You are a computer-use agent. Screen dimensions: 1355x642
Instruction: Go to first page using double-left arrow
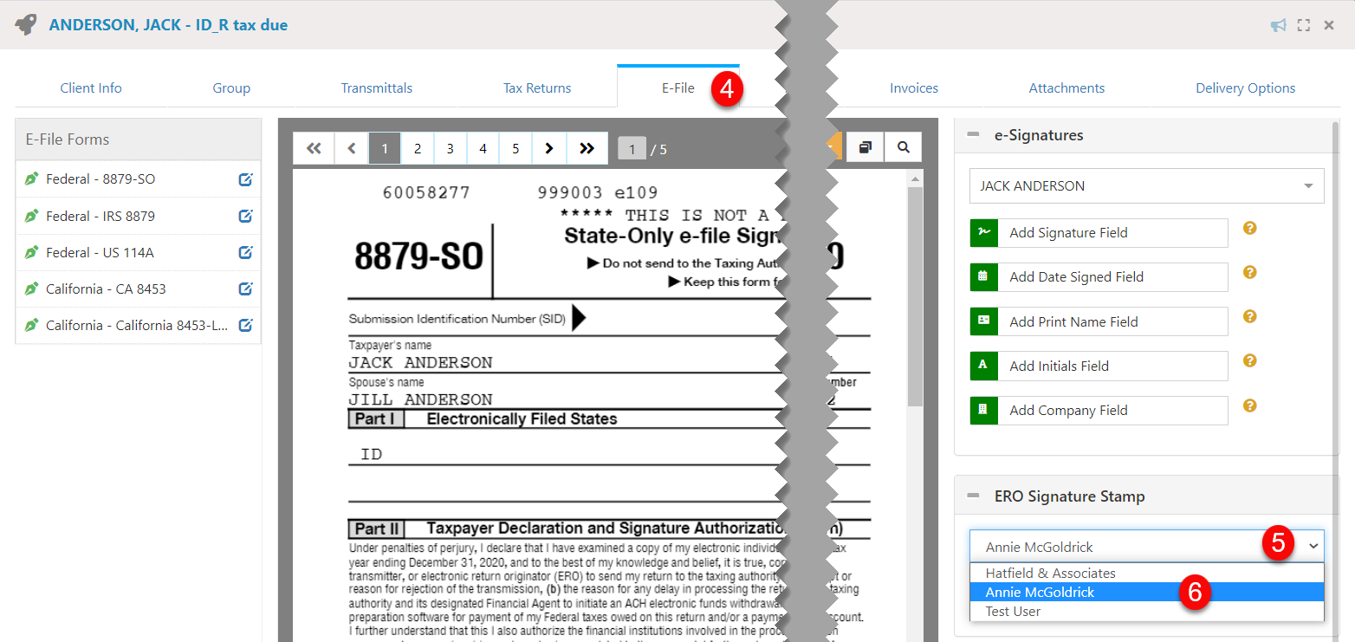tap(314, 148)
